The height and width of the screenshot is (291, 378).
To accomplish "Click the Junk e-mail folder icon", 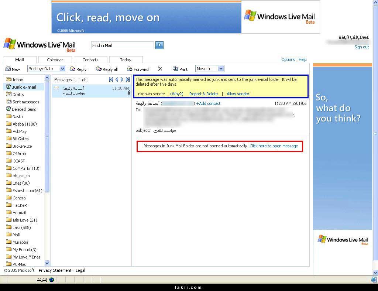I will point(8,86).
